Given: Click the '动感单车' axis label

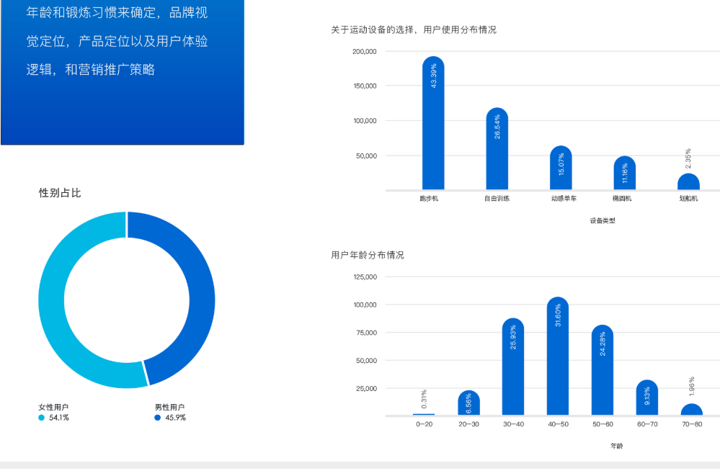Looking at the screenshot, I should (x=564, y=198).
